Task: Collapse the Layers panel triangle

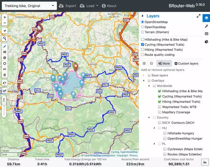Action: click(x=143, y=16)
